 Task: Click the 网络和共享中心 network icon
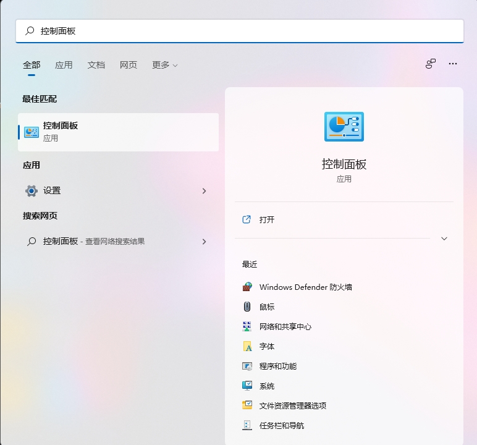click(x=247, y=326)
